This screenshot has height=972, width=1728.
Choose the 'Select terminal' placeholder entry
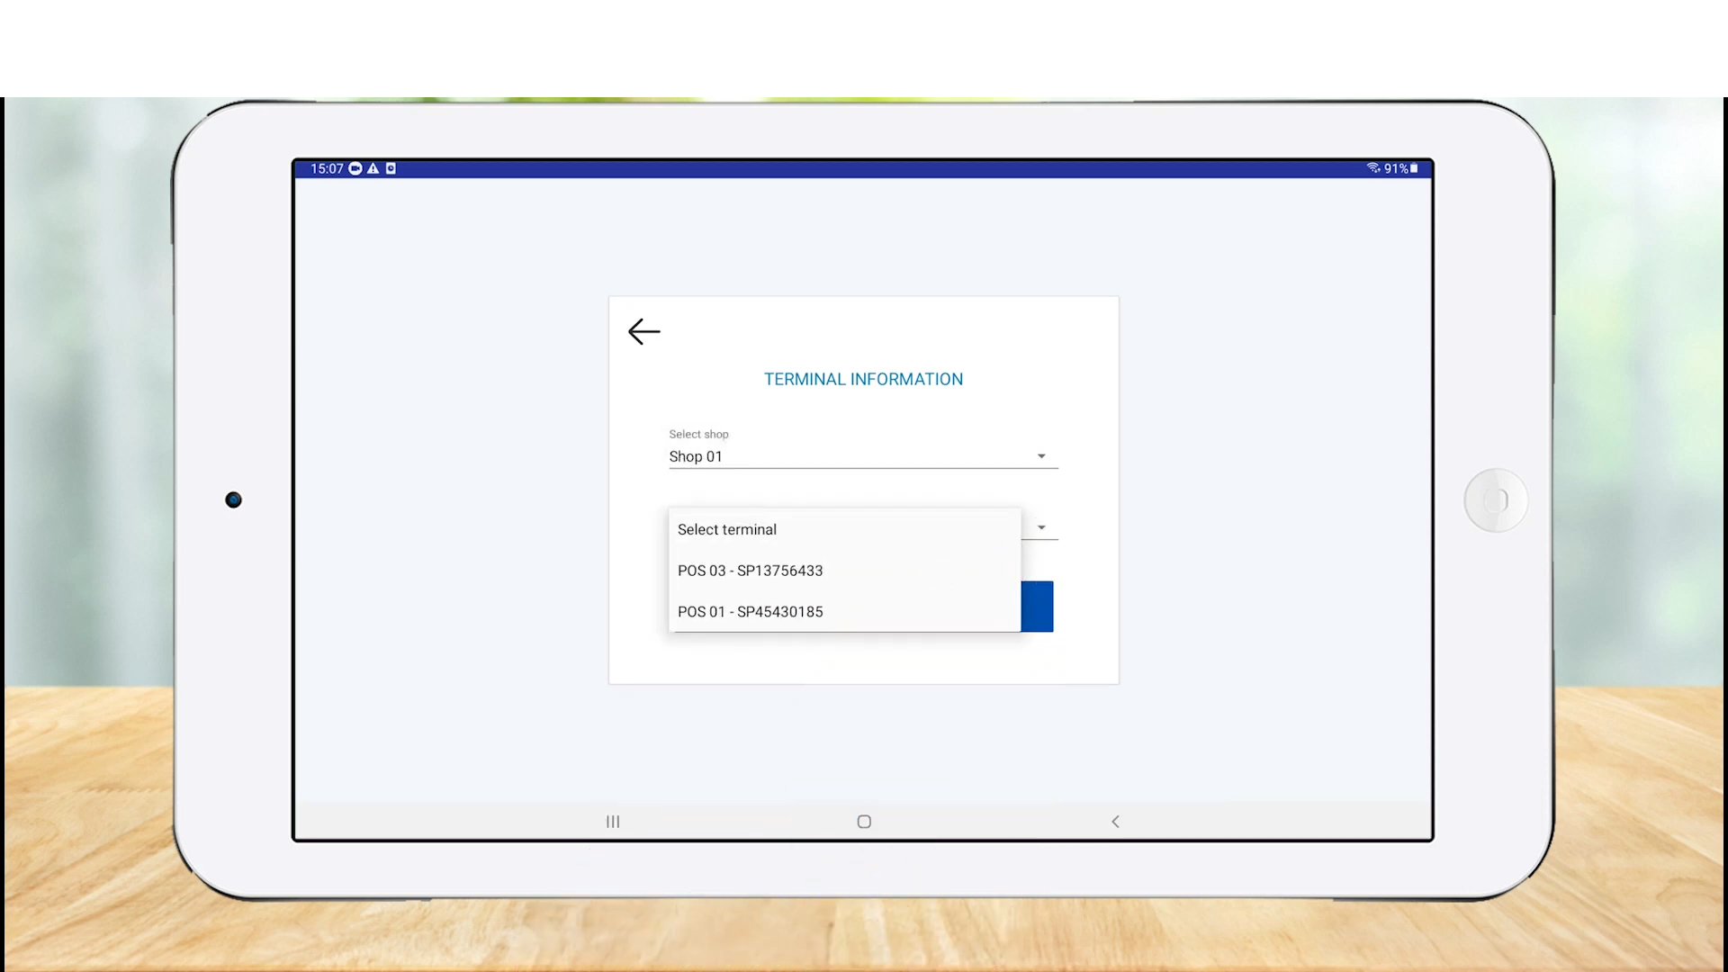coord(727,529)
